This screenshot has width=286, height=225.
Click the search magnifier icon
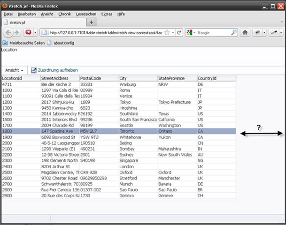click(234, 33)
